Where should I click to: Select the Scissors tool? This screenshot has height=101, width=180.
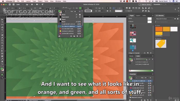point(2,46)
